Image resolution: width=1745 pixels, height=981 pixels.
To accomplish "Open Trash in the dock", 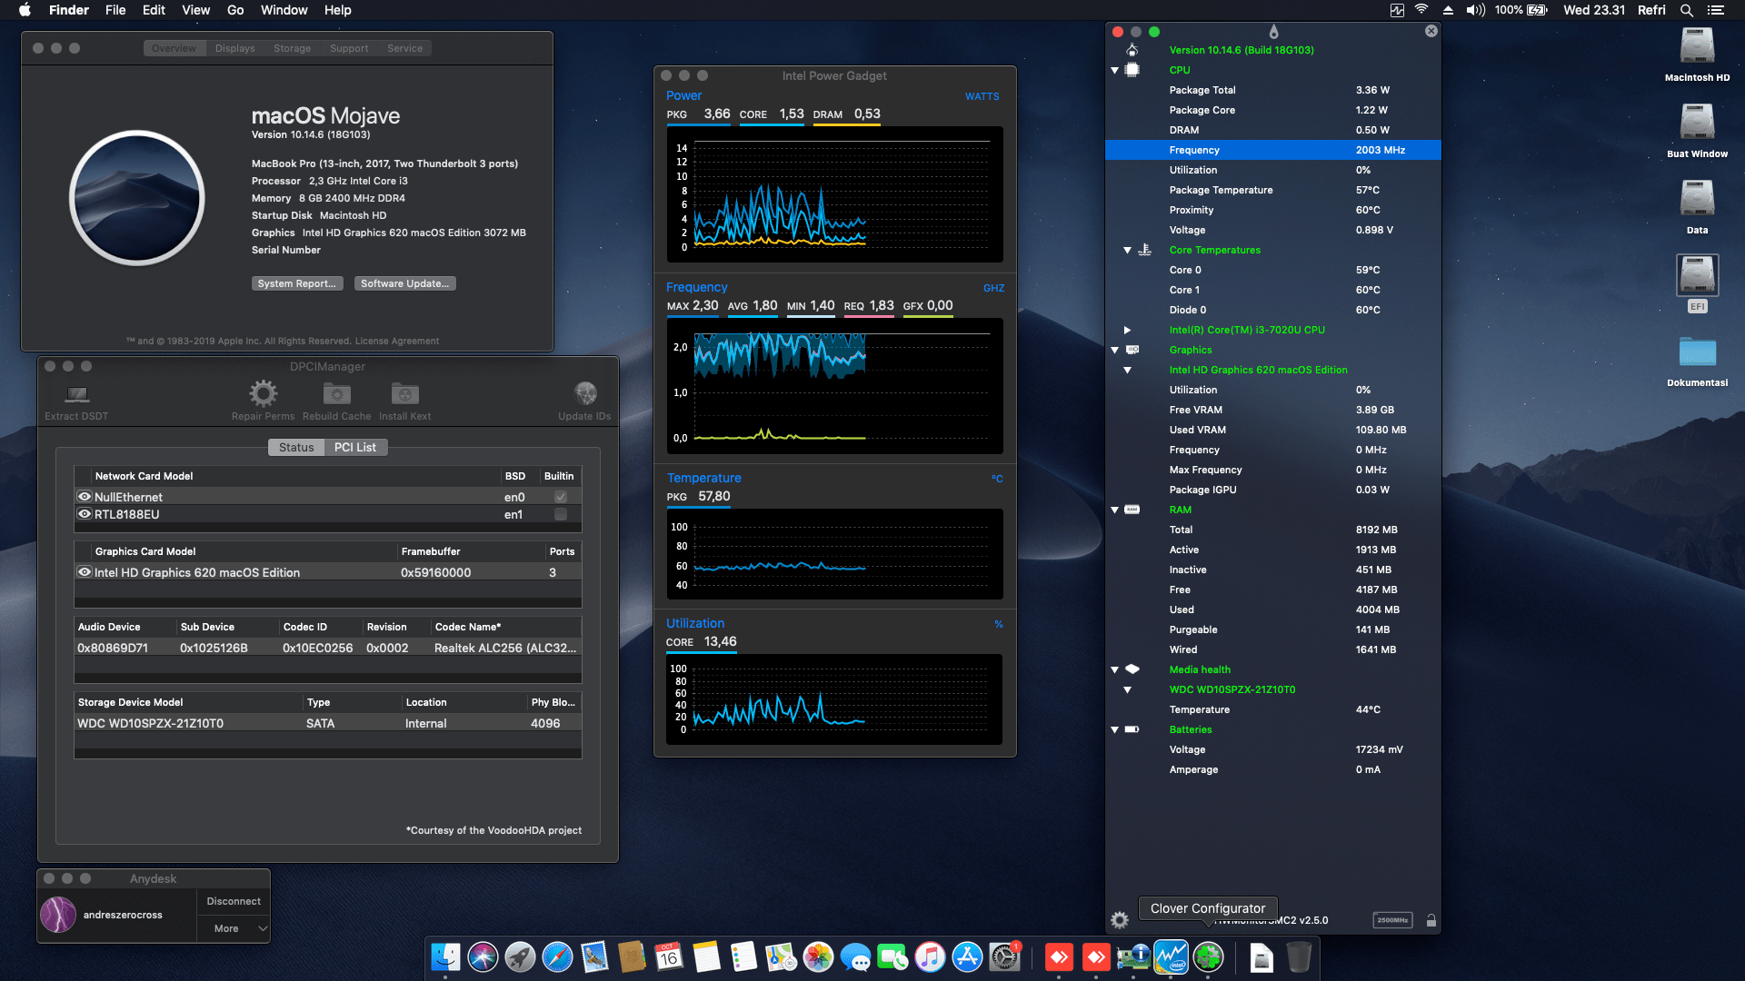I will 1299,957.
